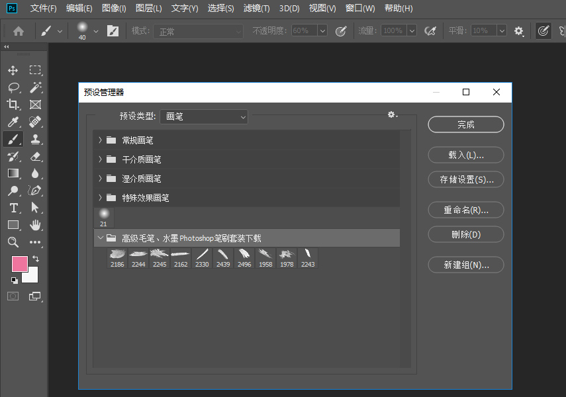Select the Horizontal Type tool
The image size is (566, 397).
click(x=13, y=208)
